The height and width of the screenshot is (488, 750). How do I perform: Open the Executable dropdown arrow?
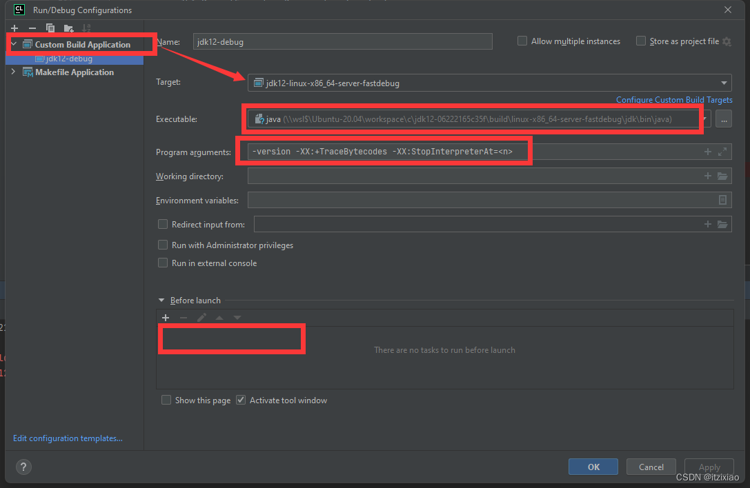click(x=705, y=119)
